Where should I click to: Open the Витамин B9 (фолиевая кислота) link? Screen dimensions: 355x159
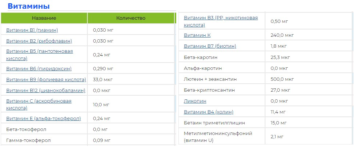46,79
